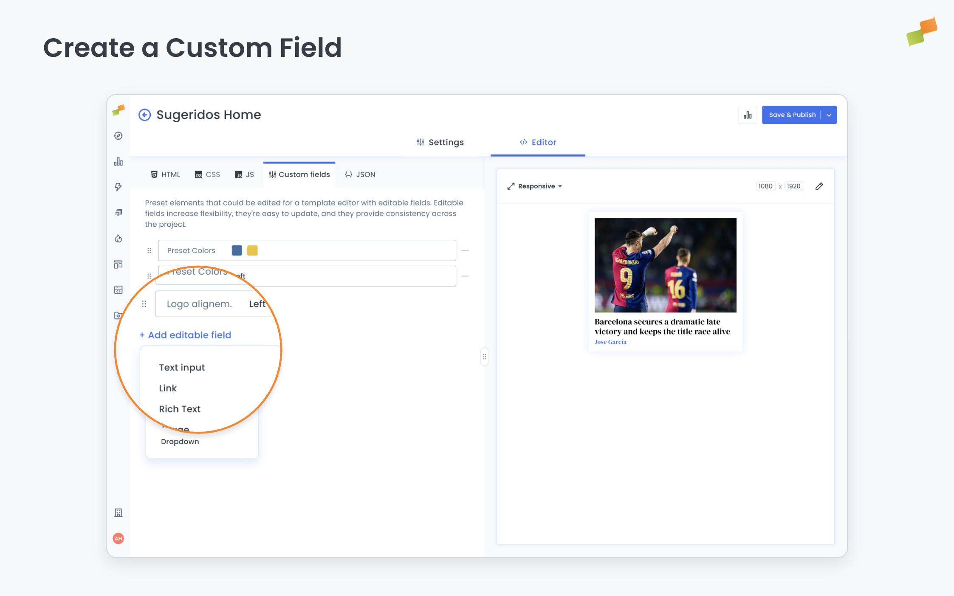Click the flame icon in left sidebar
The height and width of the screenshot is (596, 954).
[119, 239]
